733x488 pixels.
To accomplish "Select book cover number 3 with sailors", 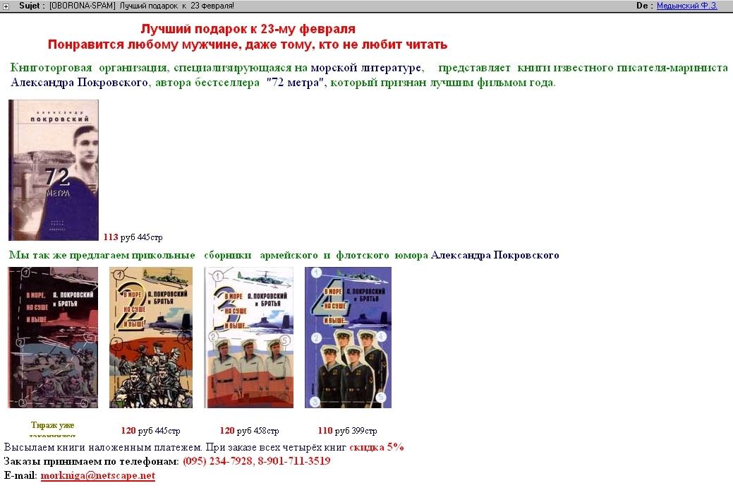I will pos(249,338).
